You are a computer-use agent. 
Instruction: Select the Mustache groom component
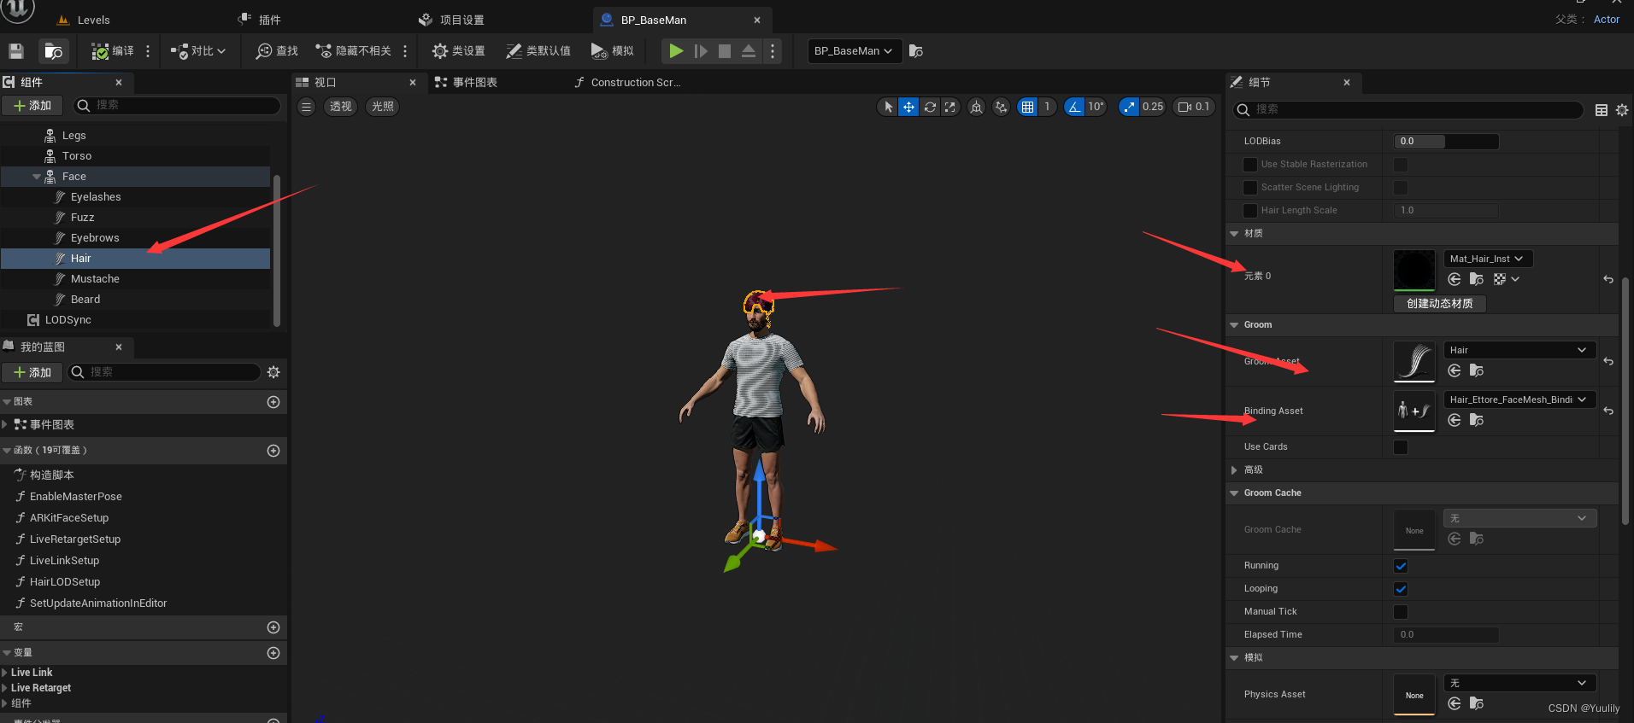(x=95, y=278)
